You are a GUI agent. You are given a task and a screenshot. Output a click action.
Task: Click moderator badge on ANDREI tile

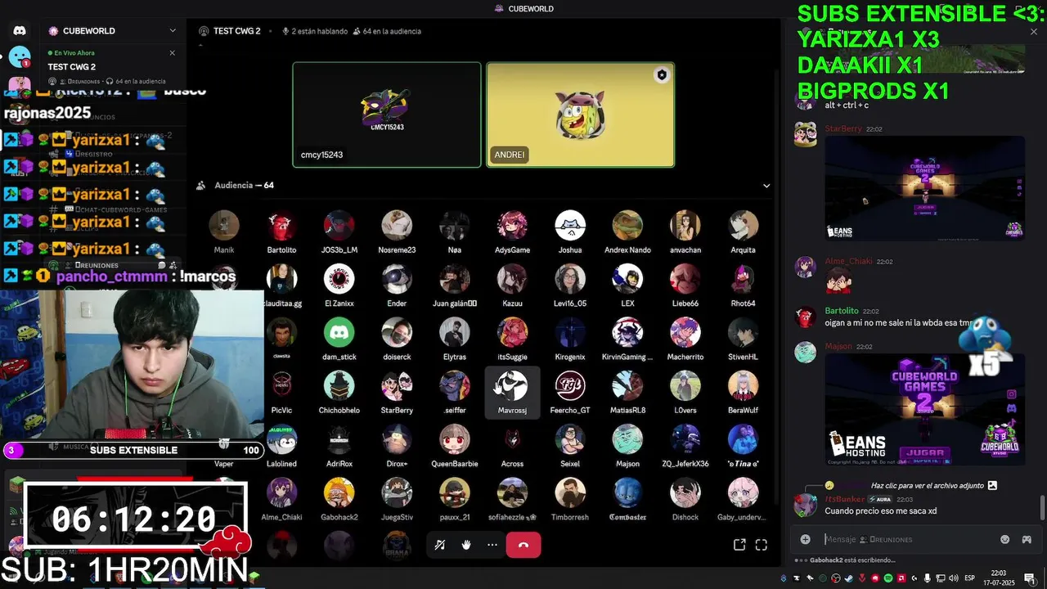click(662, 75)
